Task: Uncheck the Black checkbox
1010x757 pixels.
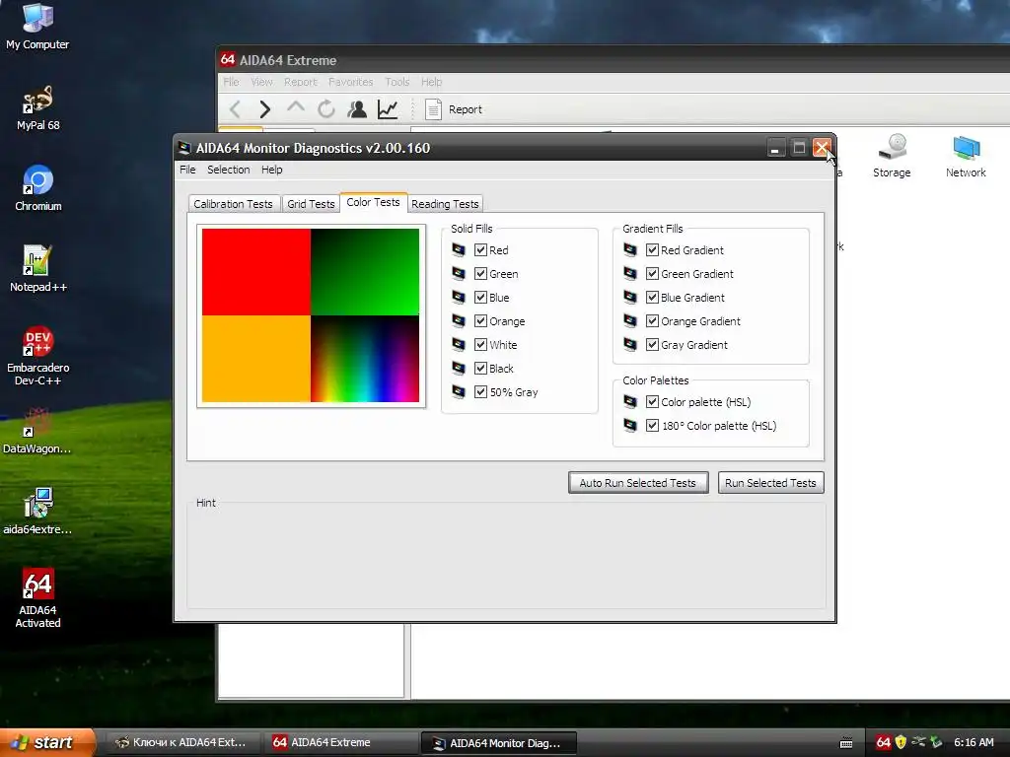Action: [x=480, y=369]
